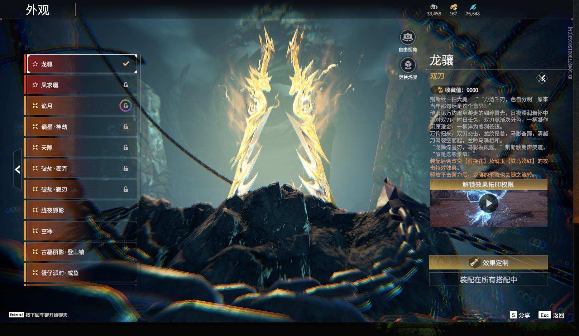This screenshot has height=336, width=579.
Task: Click the dual blades weapon type icon
Action: click(541, 78)
